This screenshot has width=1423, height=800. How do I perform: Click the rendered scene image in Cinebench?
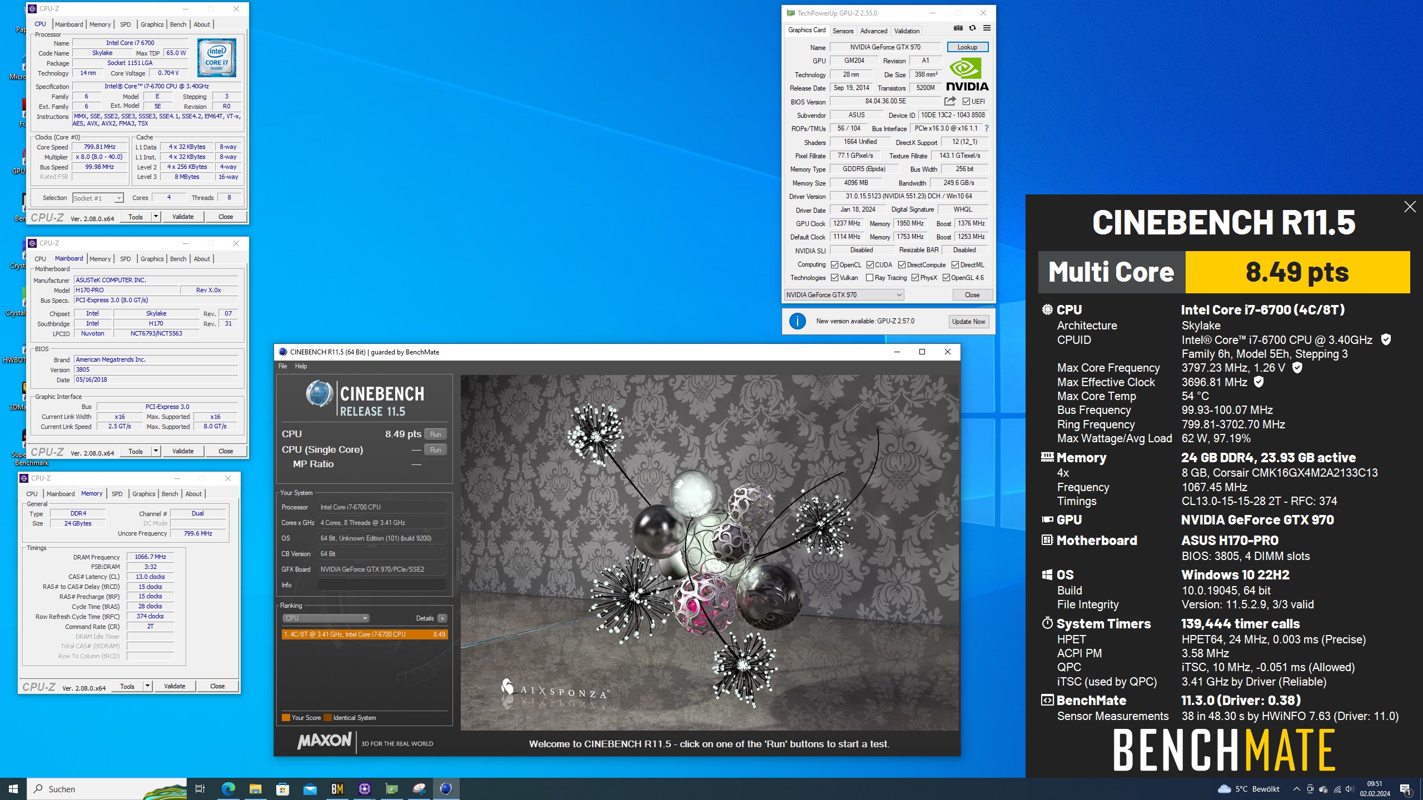710,552
